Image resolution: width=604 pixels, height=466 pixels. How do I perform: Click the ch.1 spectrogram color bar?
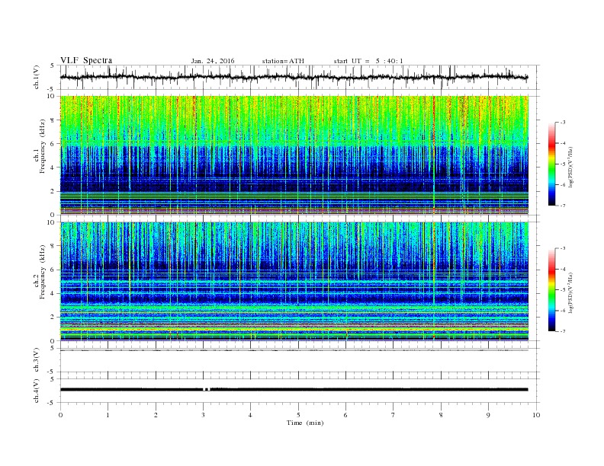[551, 164]
